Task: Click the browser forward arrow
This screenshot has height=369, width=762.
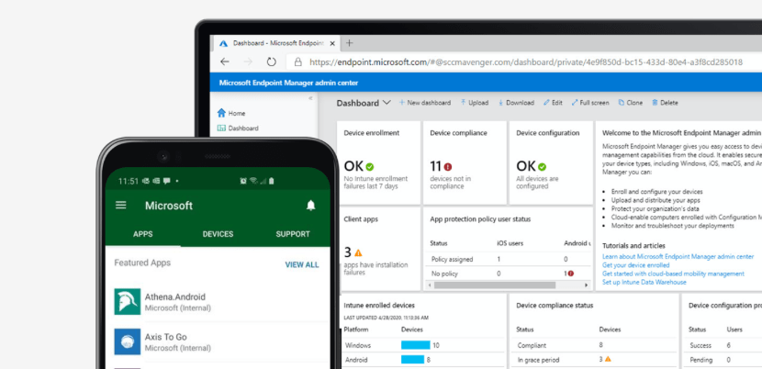Action: (248, 61)
